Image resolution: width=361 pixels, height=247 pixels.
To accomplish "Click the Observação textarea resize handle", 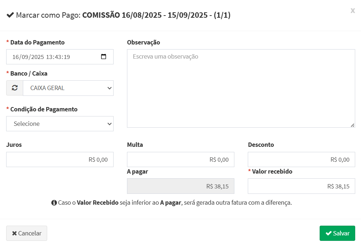I will (352, 125).
